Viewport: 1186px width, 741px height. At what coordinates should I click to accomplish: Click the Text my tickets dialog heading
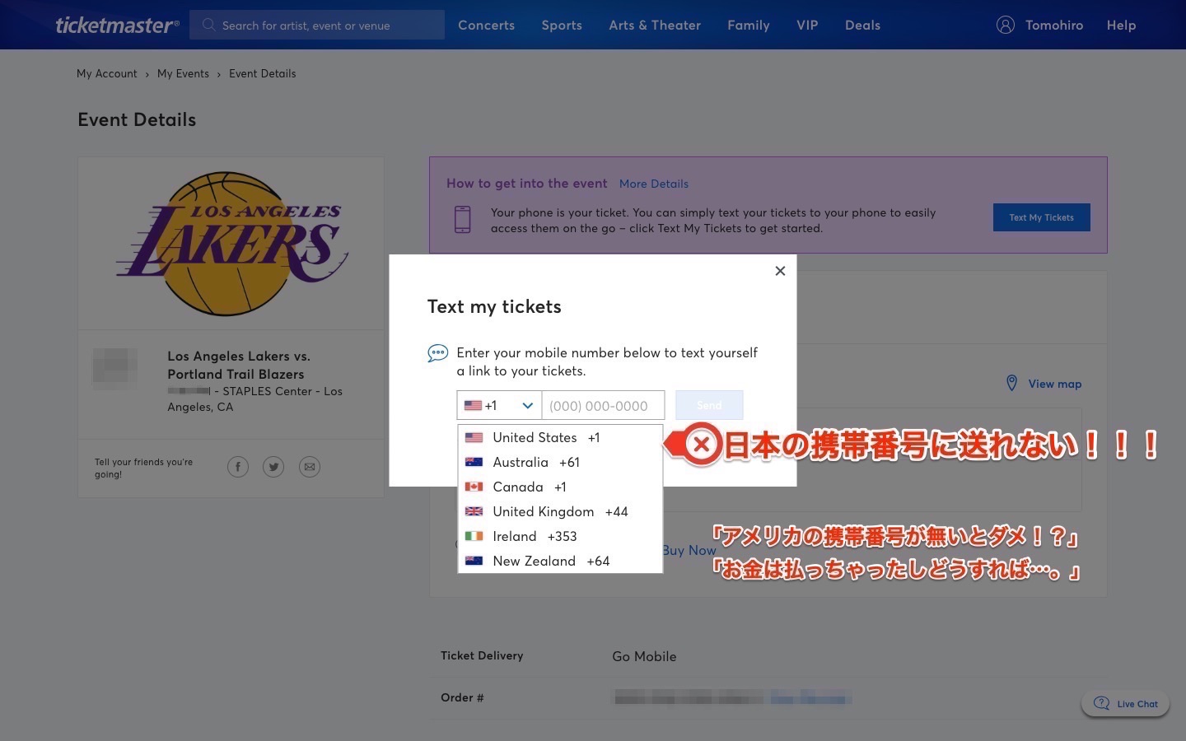(494, 306)
